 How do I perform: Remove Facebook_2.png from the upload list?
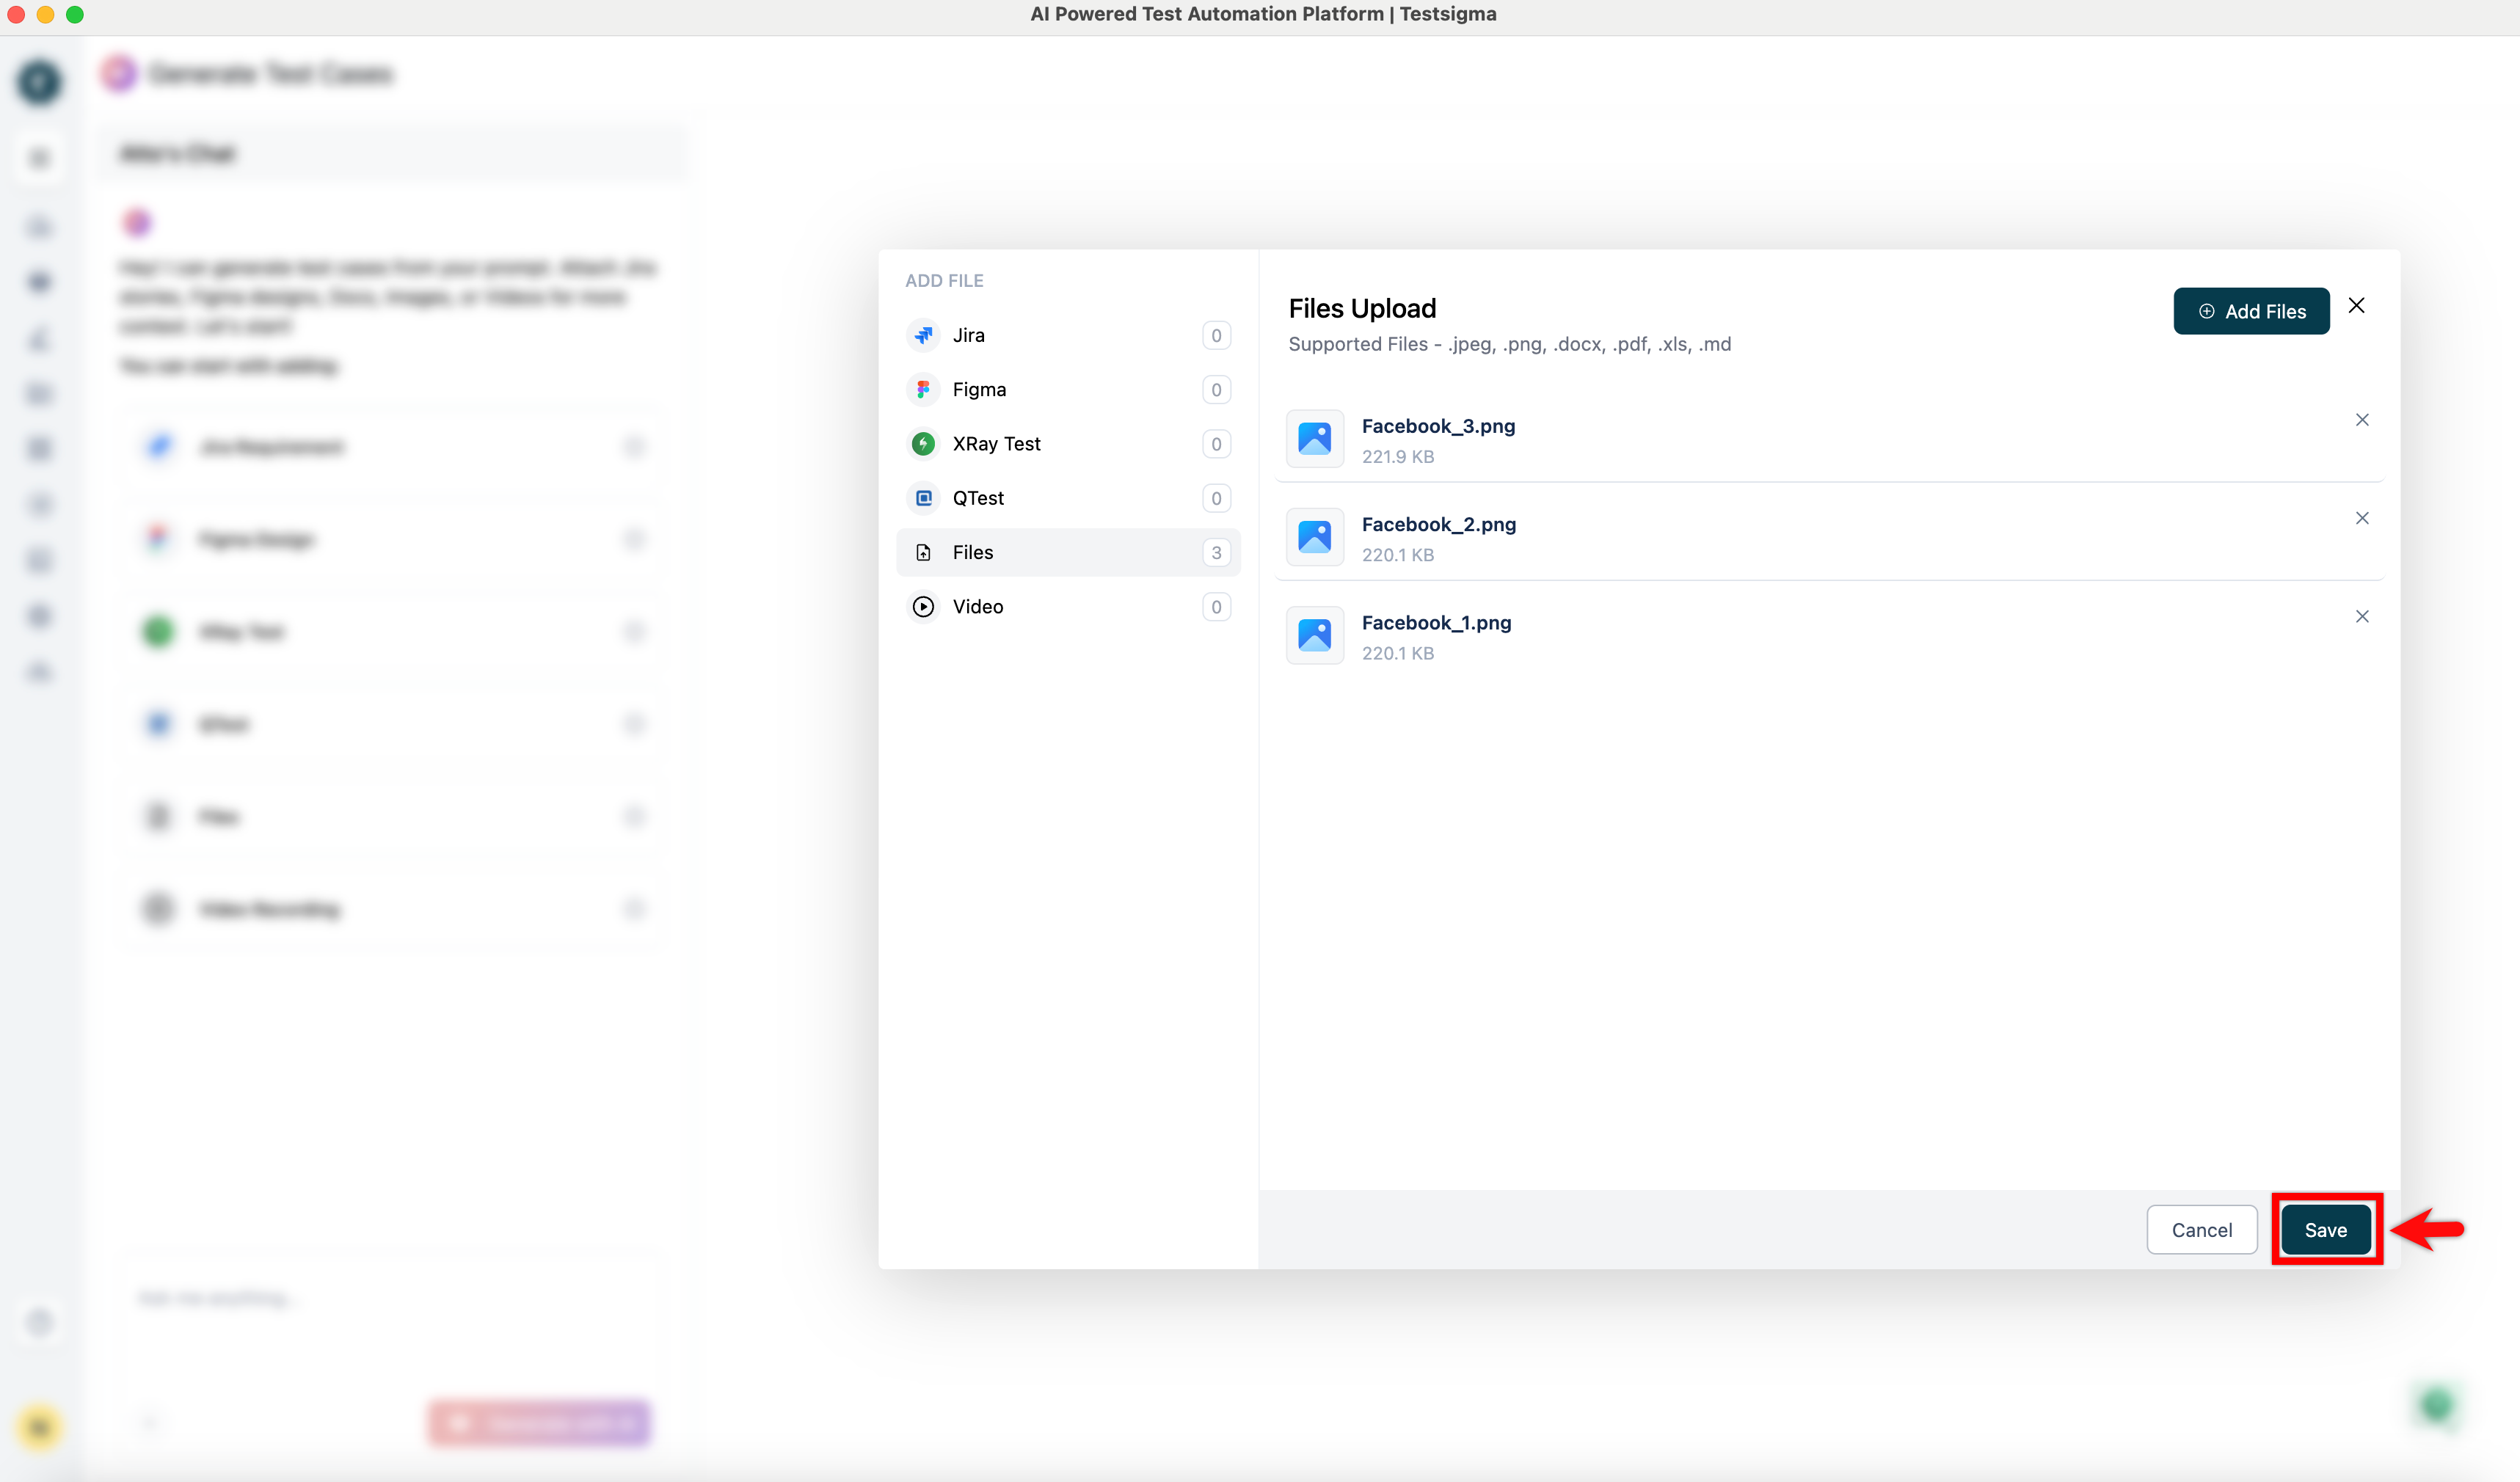(2363, 517)
